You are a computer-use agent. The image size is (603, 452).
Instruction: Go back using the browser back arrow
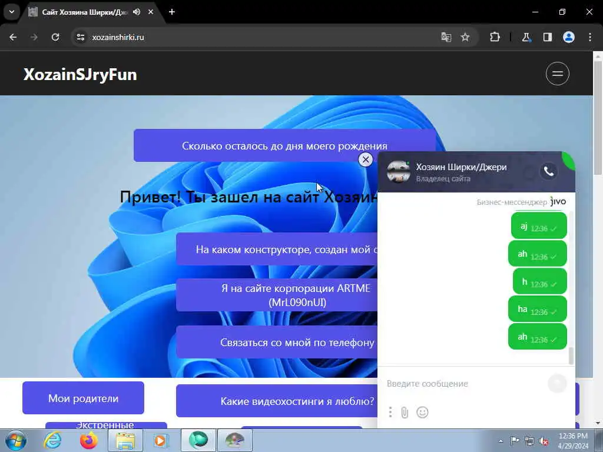[x=13, y=37]
